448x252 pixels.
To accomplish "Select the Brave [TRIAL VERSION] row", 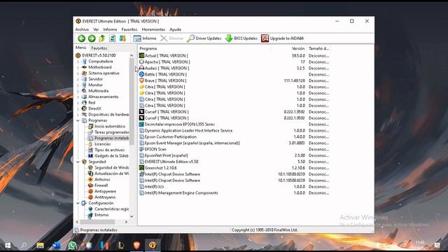I will coord(234,80).
